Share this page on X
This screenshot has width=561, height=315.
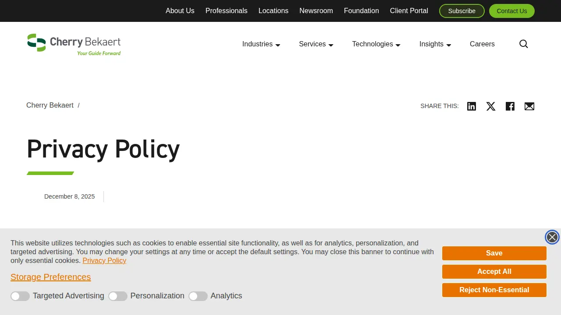click(491, 106)
